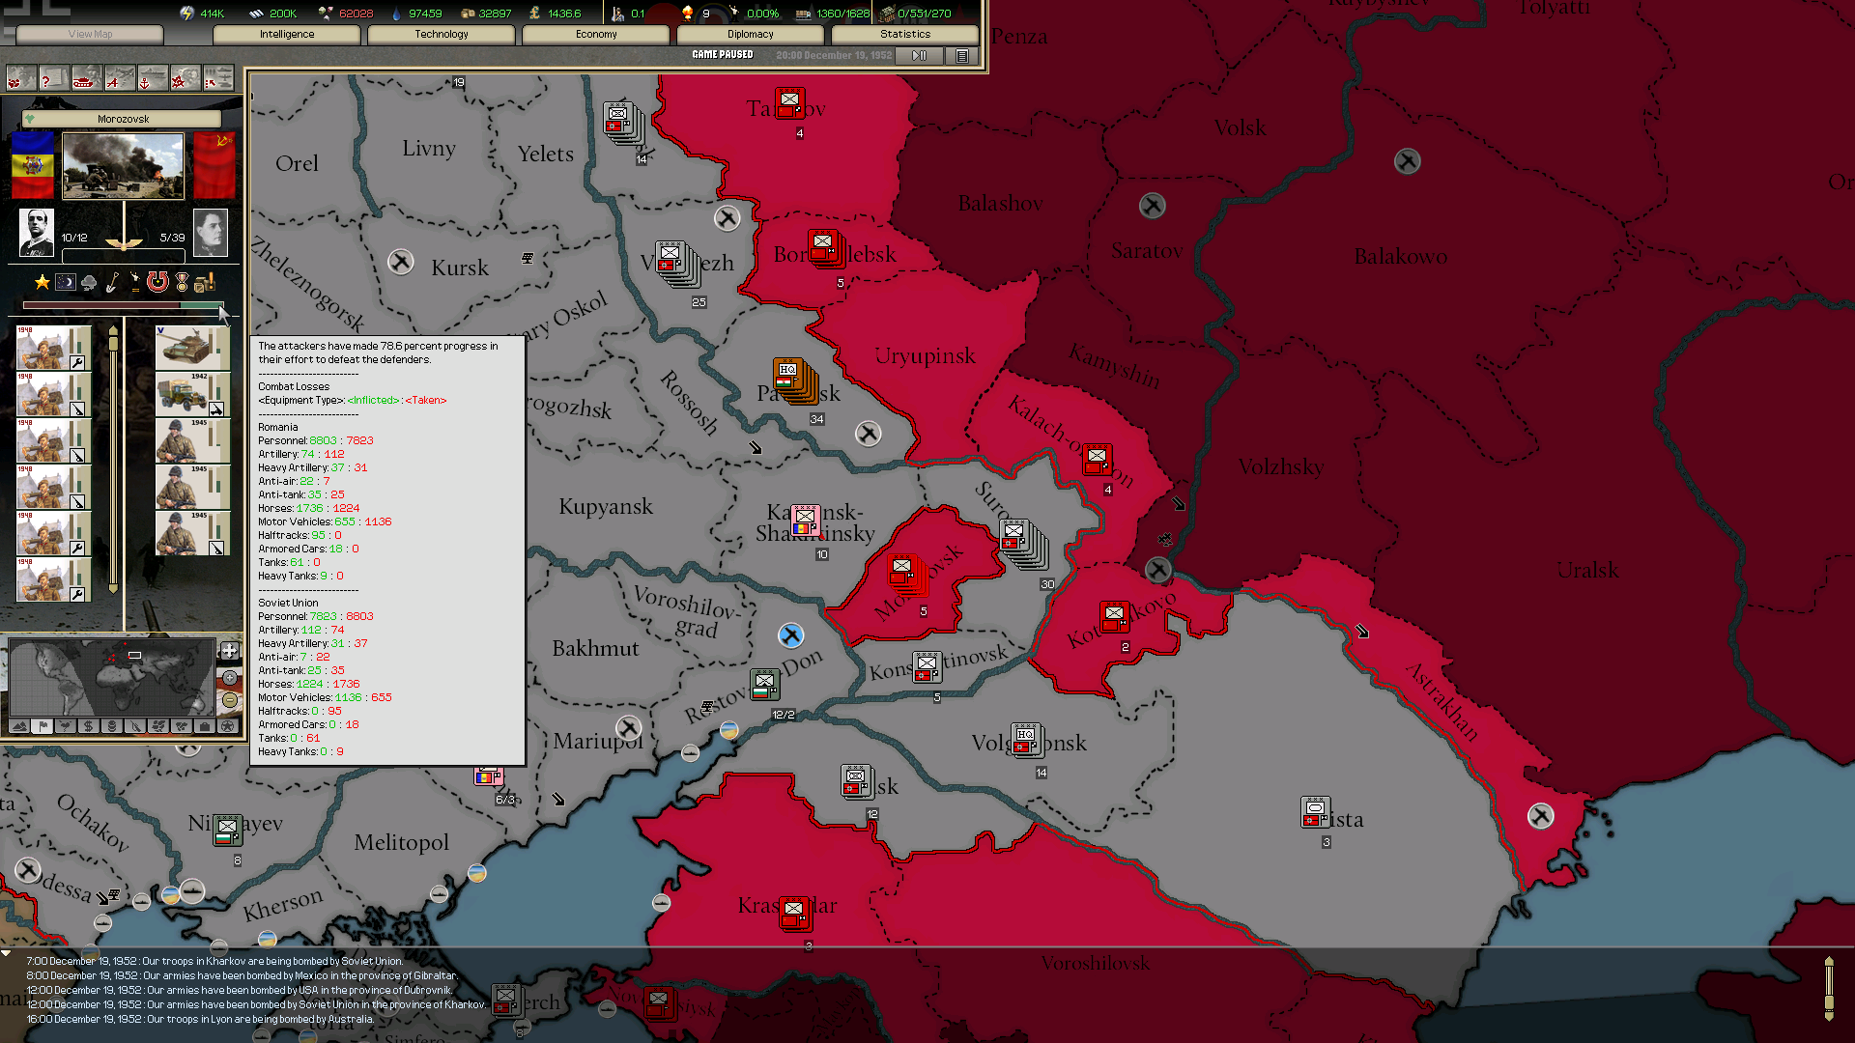Click the Intelligence button
This screenshot has width=1855, height=1043.
pos(287,34)
